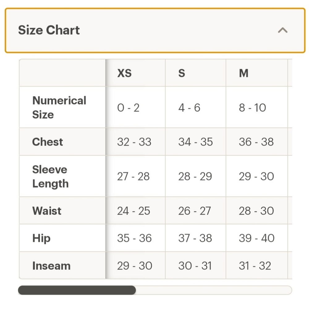Click the M numerical size cell 8 - 10

pos(252,108)
